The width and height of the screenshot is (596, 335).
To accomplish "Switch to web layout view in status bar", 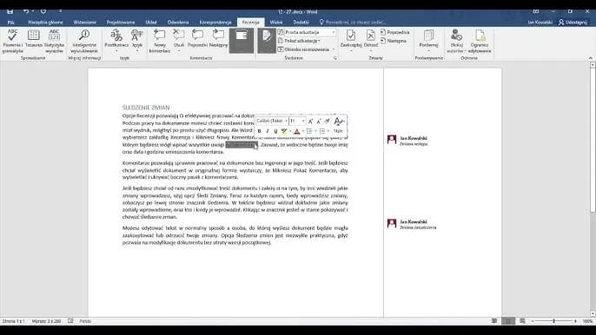I will pyautogui.click(x=522, y=321).
